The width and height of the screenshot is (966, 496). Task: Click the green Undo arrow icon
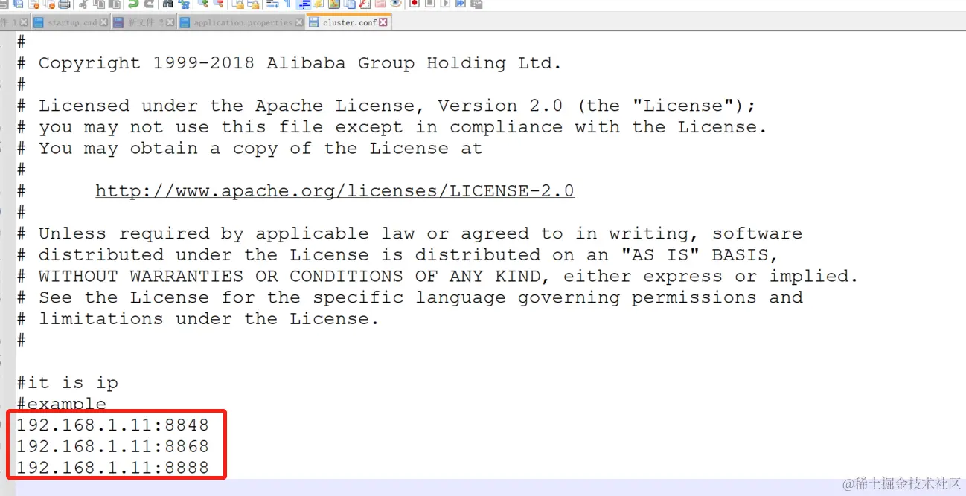(x=132, y=4)
